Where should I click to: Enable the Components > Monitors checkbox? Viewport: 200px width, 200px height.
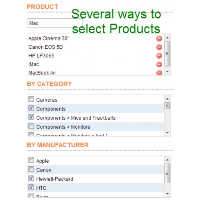(31, 126)
